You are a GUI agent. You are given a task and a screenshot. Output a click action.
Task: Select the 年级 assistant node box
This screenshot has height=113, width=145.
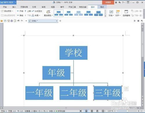(x=56, y=73)
